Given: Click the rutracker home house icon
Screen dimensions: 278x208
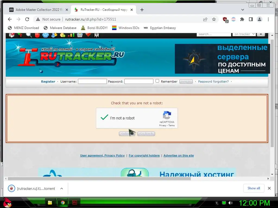Looking at the screenshot, I should click(x=12, y=35).
